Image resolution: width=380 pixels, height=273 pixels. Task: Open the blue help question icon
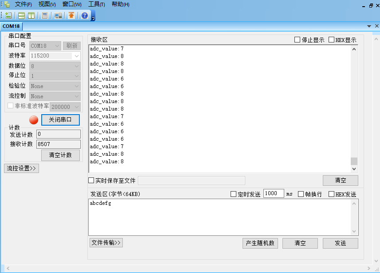(x=85, y=16)
